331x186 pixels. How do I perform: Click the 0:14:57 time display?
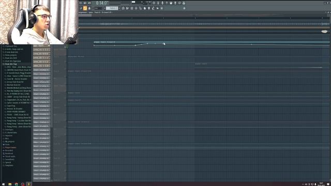point(102,3)
